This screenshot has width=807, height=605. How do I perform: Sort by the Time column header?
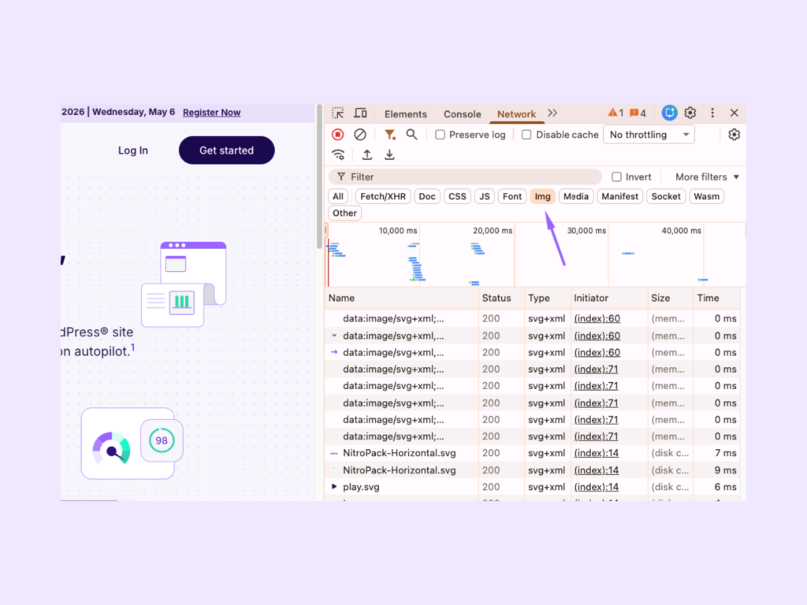click(717, 299)
